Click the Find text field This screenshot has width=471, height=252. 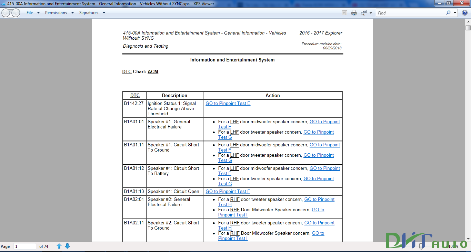coord(410,13)
